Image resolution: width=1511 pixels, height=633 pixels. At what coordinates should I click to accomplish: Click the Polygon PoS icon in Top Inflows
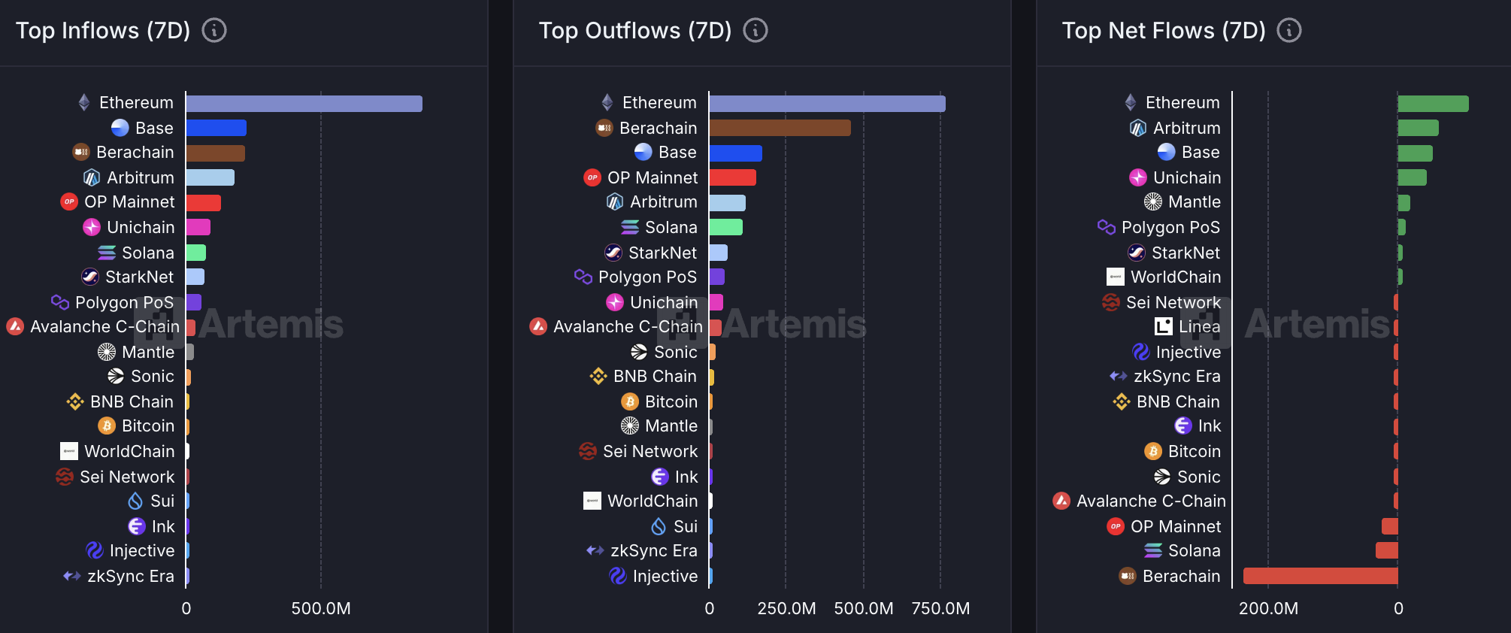pyautogui.click(x=60, y=302)
